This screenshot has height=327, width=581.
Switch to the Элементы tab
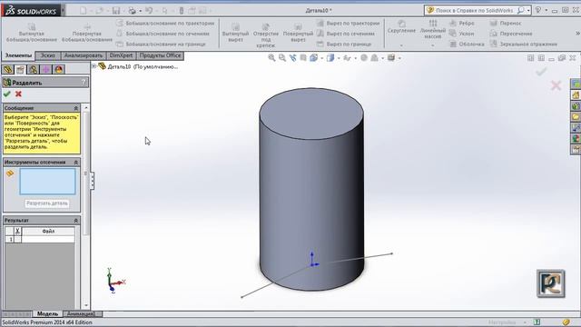click(18, 55)
